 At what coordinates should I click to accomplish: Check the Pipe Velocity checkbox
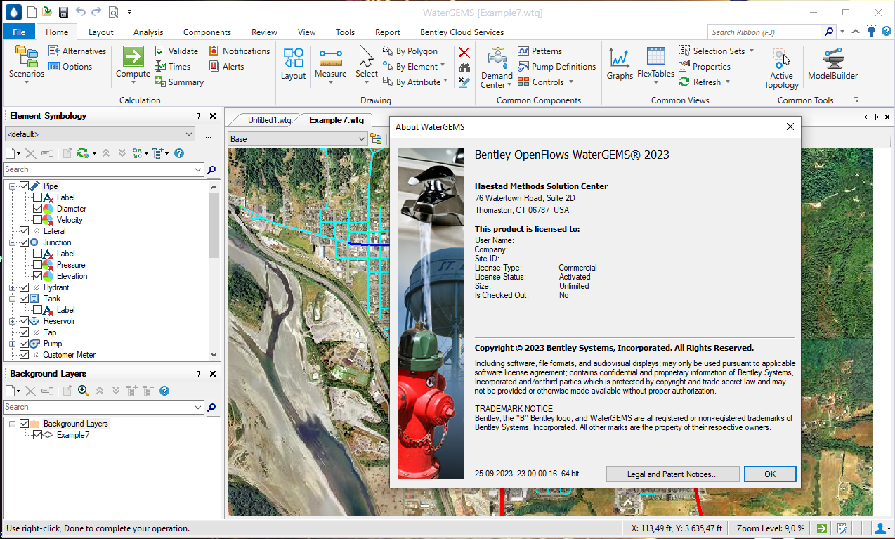point(38,220)
